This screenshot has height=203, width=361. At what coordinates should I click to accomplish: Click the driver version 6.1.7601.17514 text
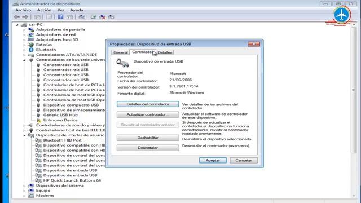click(x=184, y=86)
